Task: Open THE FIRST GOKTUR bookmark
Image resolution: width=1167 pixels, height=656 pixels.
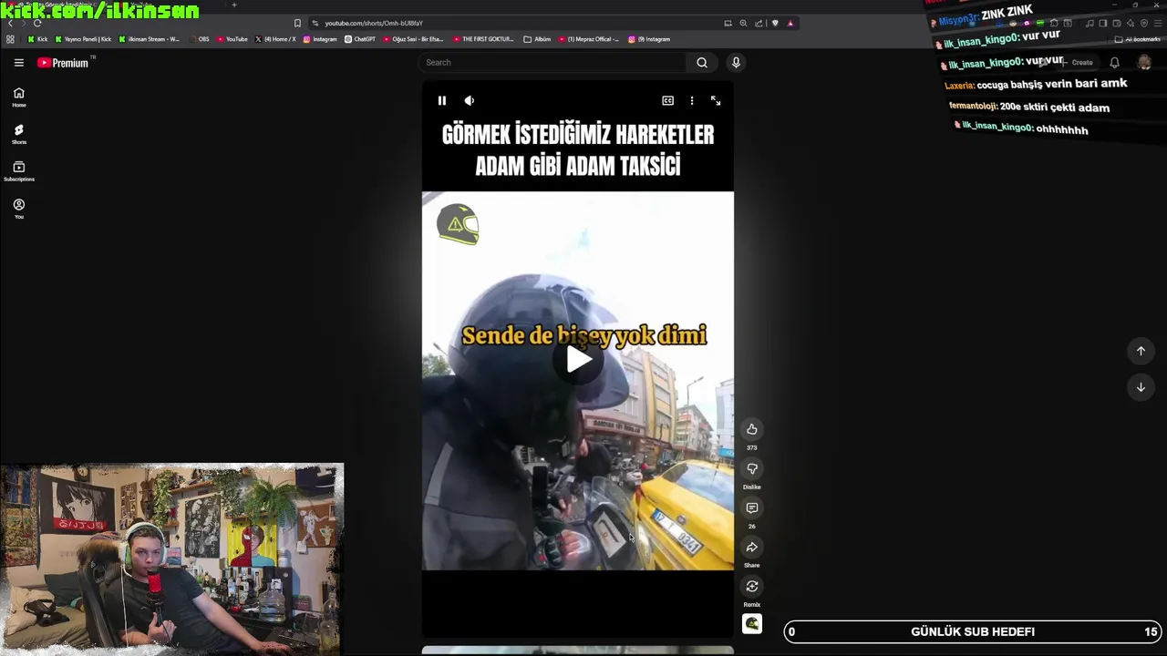Action: (x=483, y=39)
